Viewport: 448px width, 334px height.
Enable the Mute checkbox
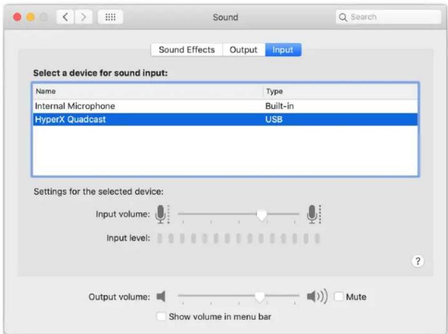(339, 297)
